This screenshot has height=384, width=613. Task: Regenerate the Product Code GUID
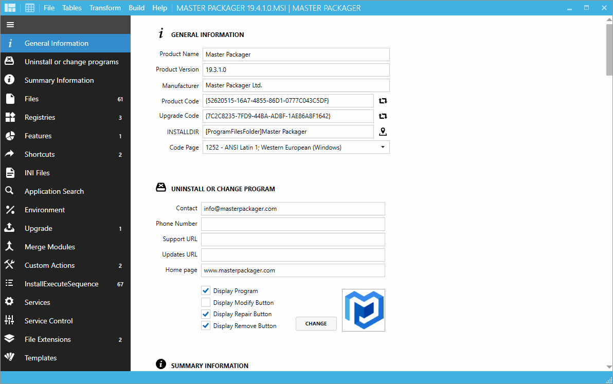tap(383, 101)
